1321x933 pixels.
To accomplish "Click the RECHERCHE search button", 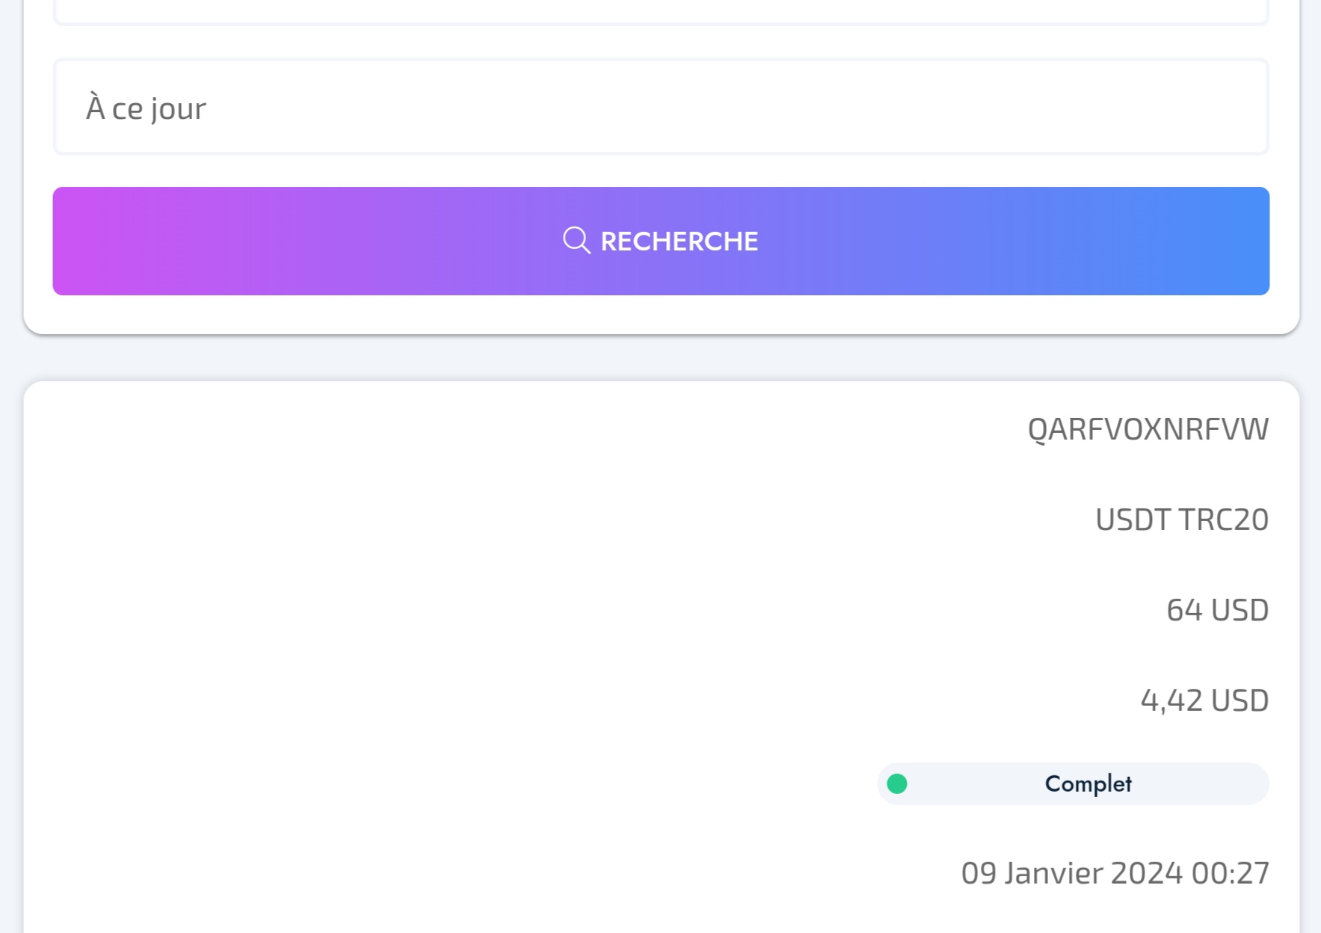I will pos(661,241).
